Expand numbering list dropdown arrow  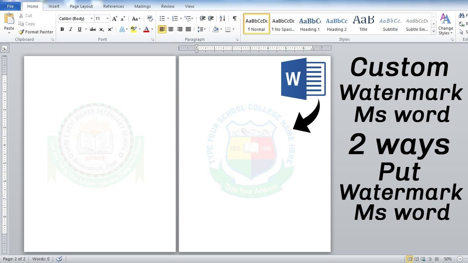point(181,19)
